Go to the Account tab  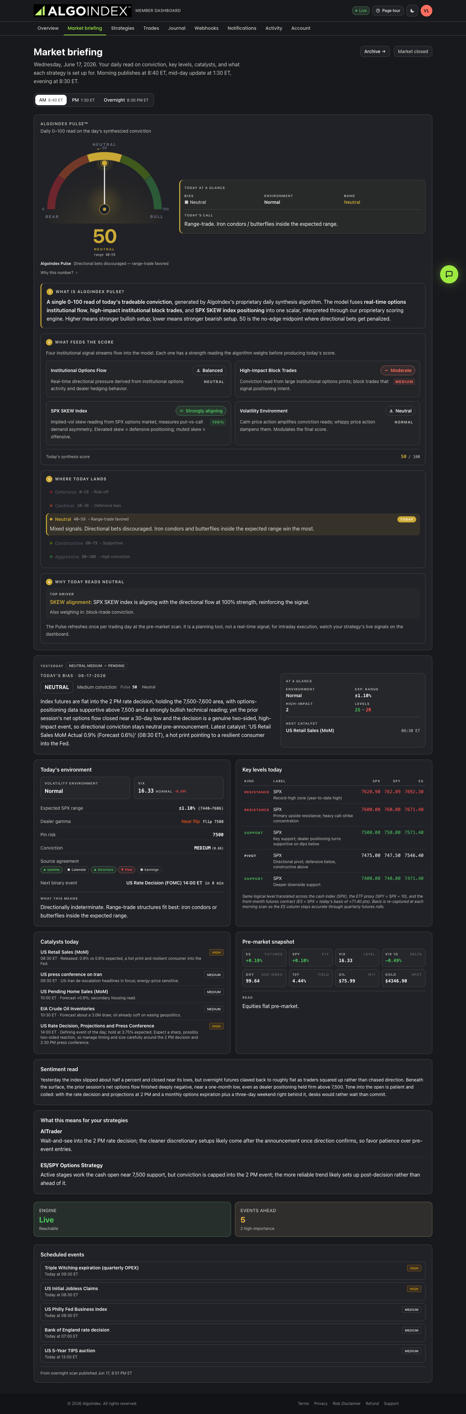point(301,28)
